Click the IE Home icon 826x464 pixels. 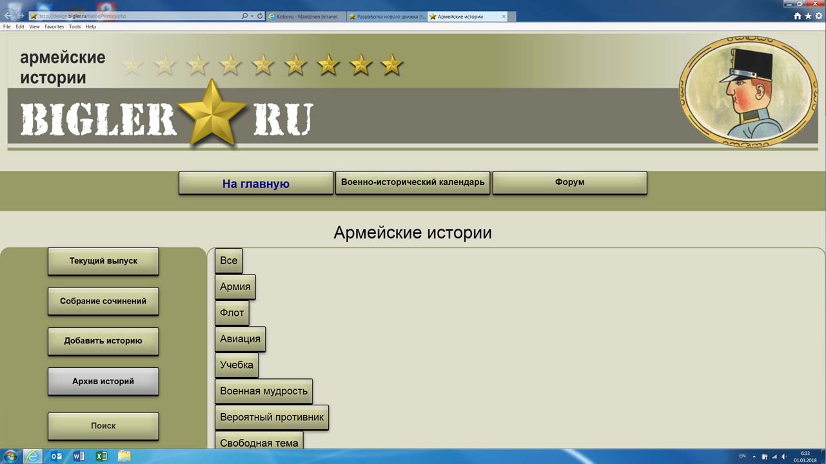(x=798, y=16)
